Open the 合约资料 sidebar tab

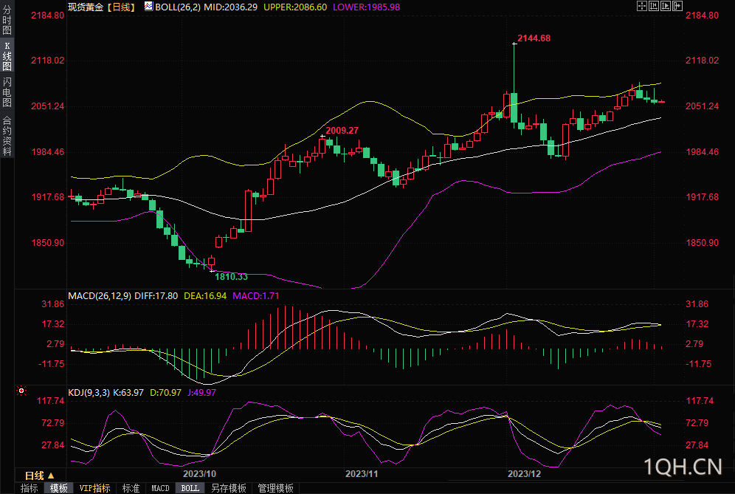[x=7, y=136]
